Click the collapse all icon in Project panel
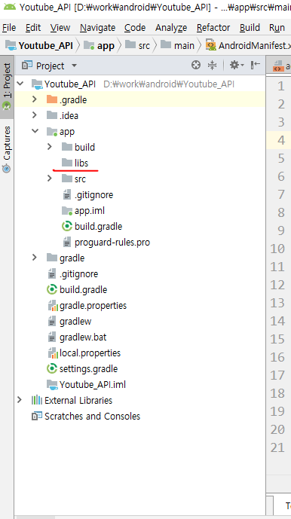This screenshot has width=291, height=519. pyautogui.click(x=212, y=66)
